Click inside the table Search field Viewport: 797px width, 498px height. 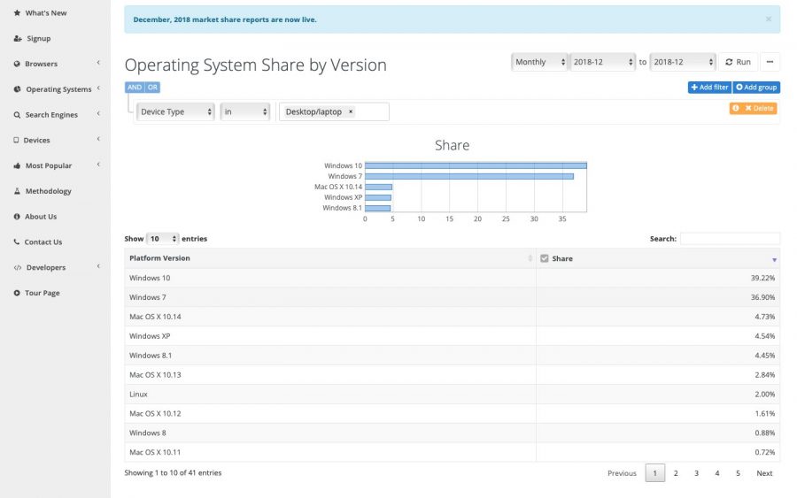coord(730,239)
